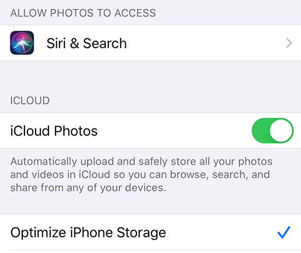This screenshot has height=253, width=301.
Task: Click the Optimize iPhone Storage text
Action: click(88, 232)
